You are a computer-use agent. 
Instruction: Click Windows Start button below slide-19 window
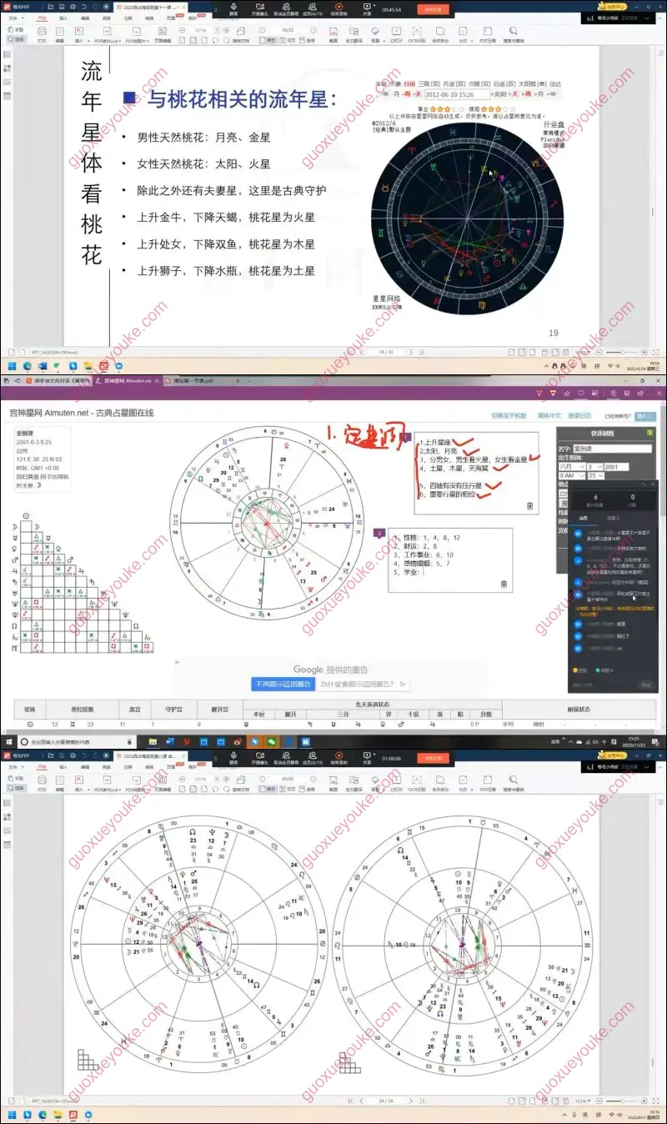pyautogui.click(x=12, y=365)
